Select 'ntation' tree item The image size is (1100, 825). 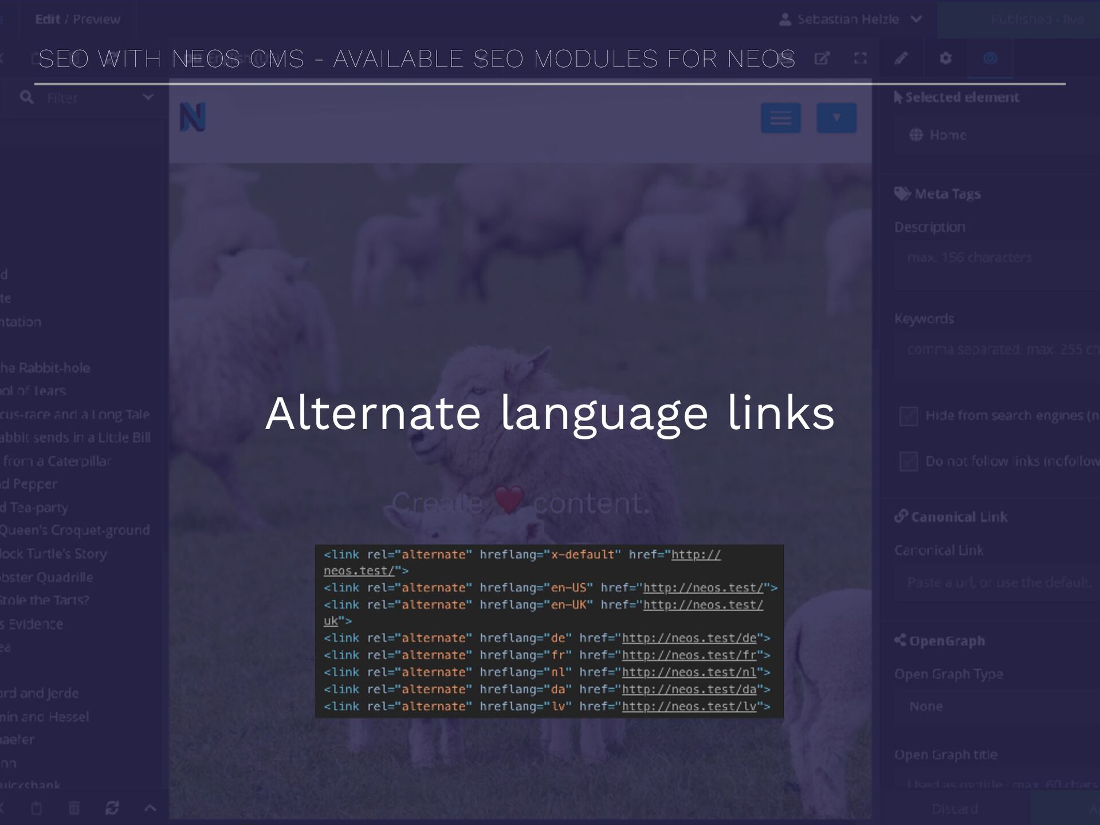point(21,322)
